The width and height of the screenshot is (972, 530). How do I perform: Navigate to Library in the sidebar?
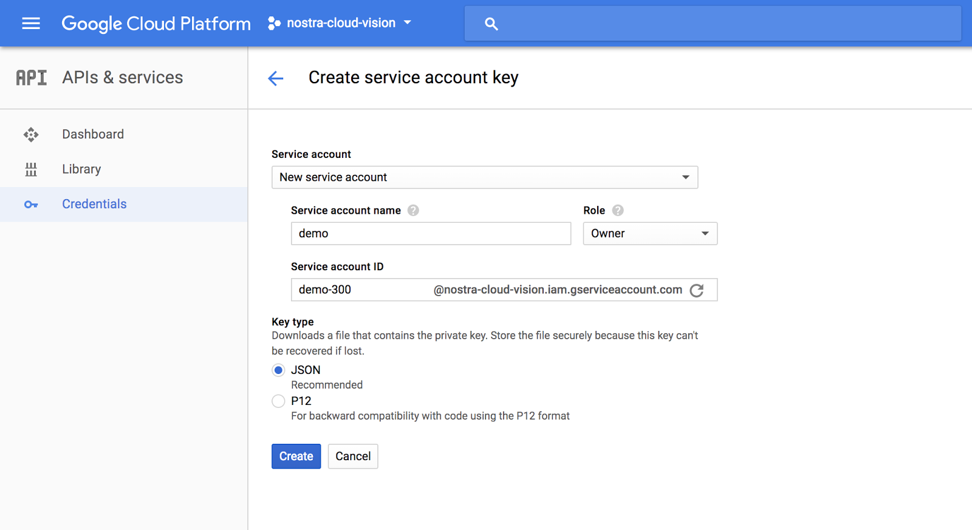click(x=81, y=169)
